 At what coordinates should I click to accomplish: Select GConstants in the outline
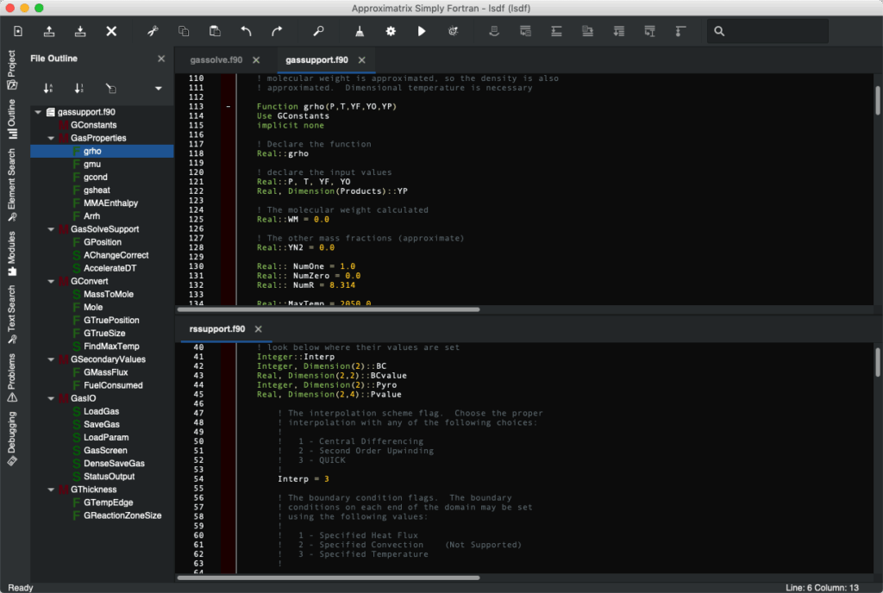[x=93, y=125]
